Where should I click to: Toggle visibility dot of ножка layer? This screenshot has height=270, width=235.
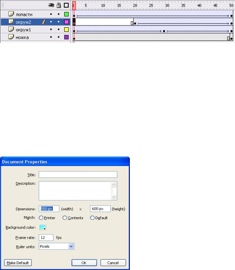tap(51, 37)
